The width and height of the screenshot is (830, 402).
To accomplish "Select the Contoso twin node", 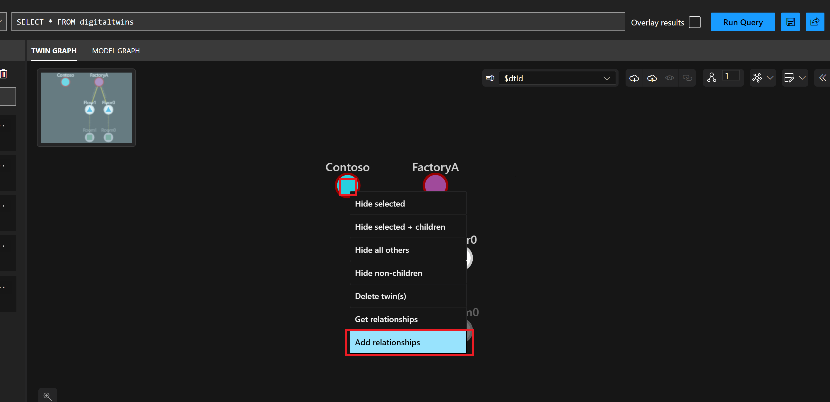I will coord(347,185).
